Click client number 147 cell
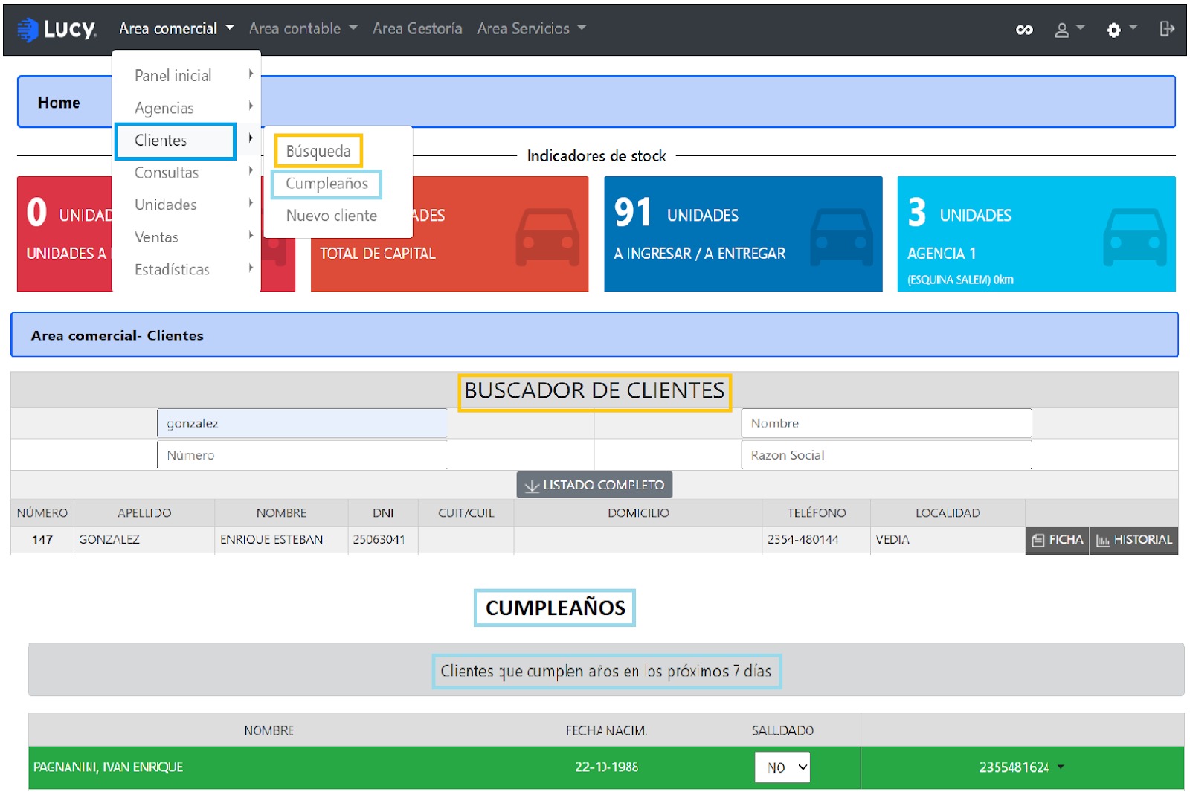The image size is (1190, 792). coord(42,540)
